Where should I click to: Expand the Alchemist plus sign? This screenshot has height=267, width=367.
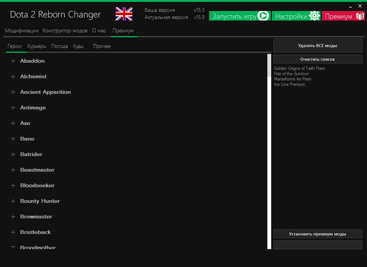13,76
